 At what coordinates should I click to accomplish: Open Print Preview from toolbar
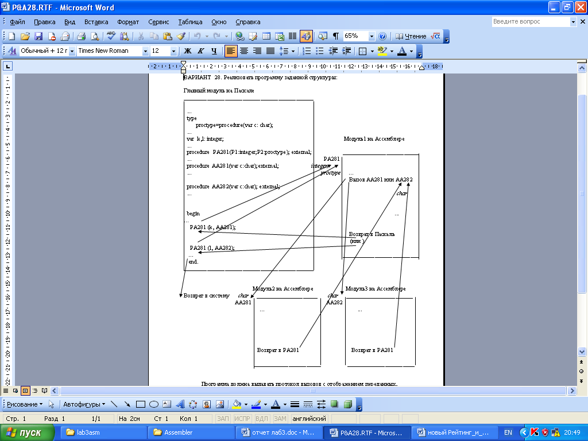coord(95,36)
